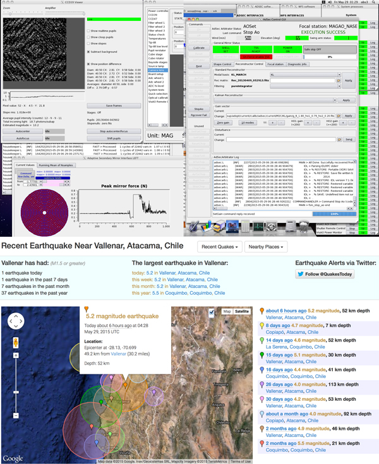379x464 pixels.
Task: Zoom out with map minus button
Action: 16,415
